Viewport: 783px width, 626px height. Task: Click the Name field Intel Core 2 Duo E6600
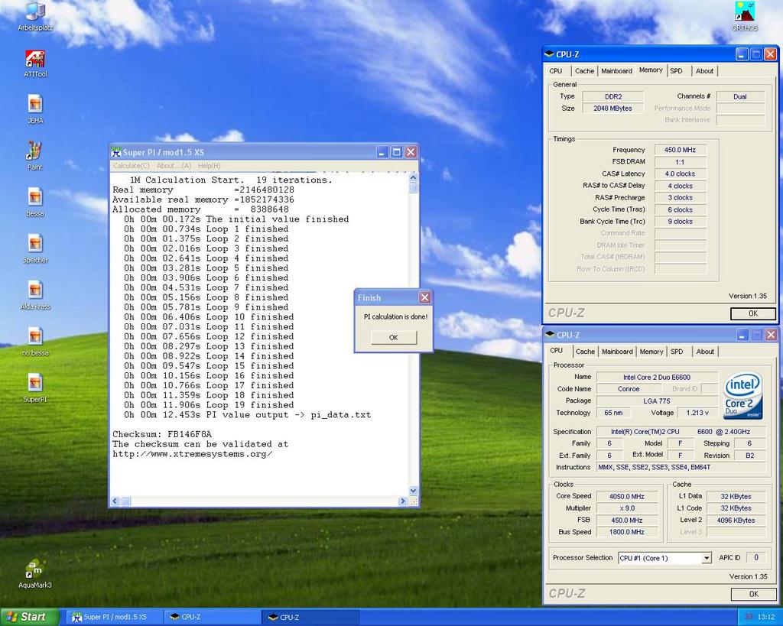pos(657,378)
